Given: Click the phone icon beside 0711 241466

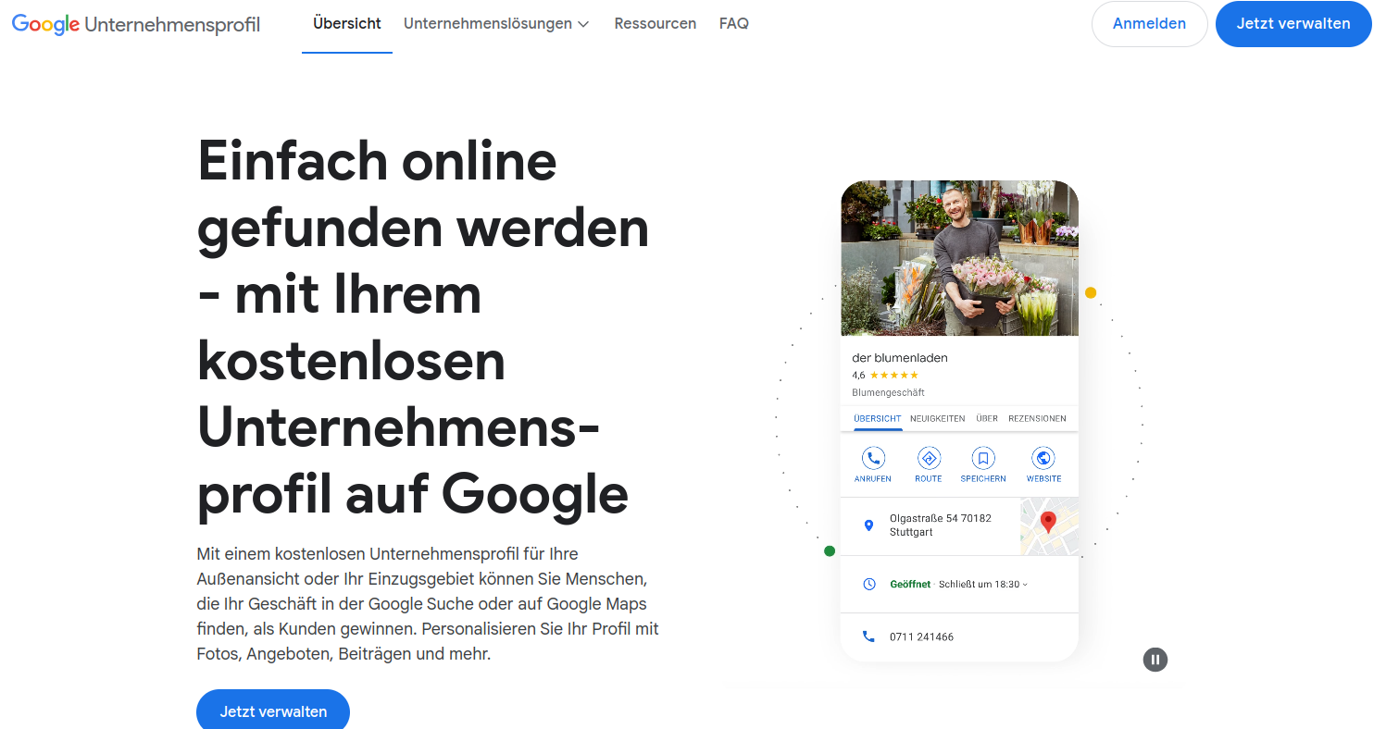Looking at the screenshot, I should click(x=868, y=636).
